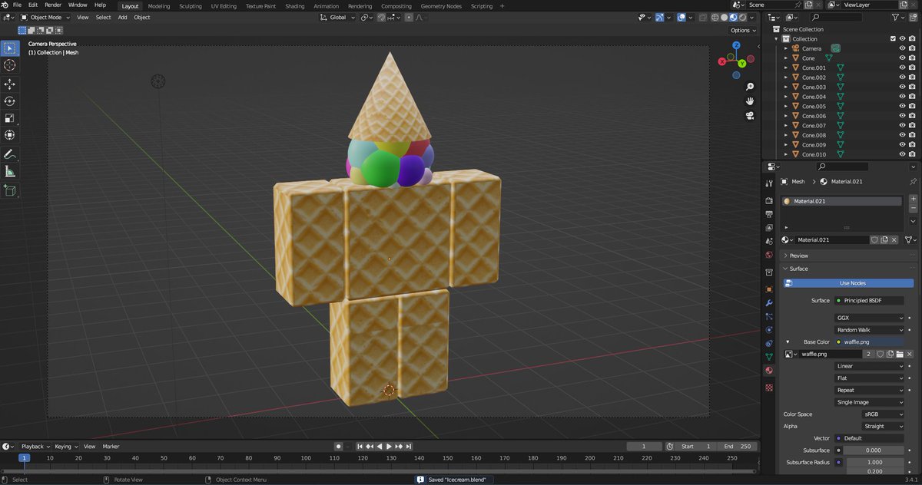Image resolution: width=922 pixels, height=485 pixels.
Task: Open the Linear interpolation dropdown
Action: [869, 366]
